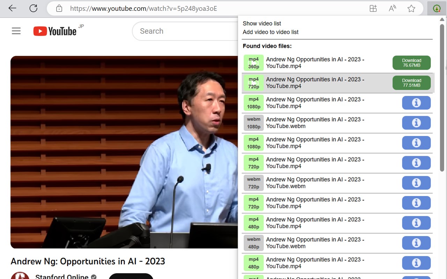Click the popup's vertical scrollbar thumb
Viewport: 447px width, 279px height.
click(x=442, y=98)
